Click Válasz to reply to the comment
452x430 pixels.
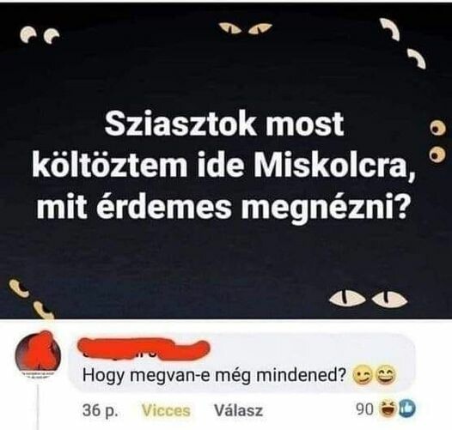click(x=238, y=410)
